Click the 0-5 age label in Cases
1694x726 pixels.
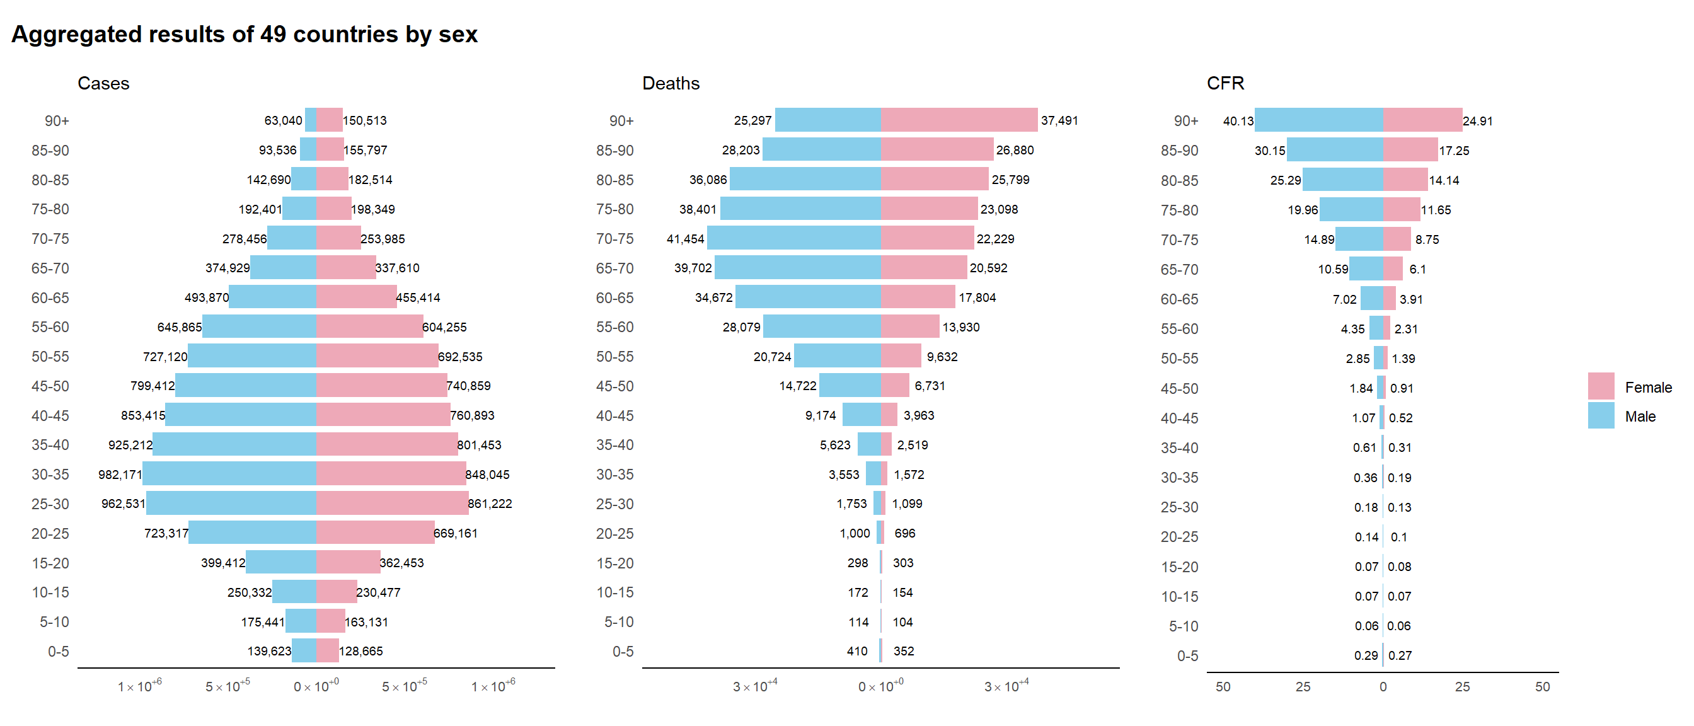point(58,651)
